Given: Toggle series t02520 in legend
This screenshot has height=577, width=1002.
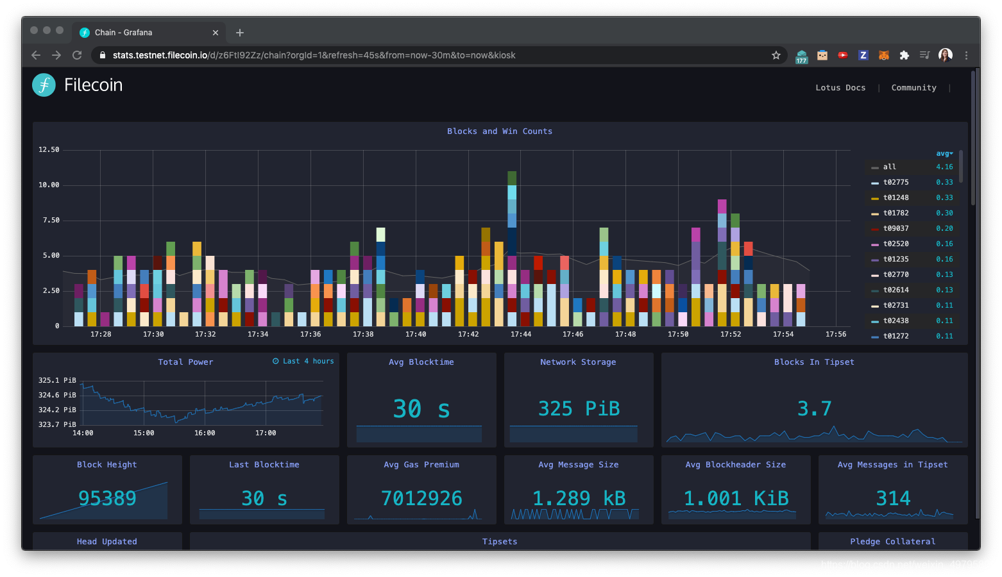Looking at the screenshot, I should [896, 244].
